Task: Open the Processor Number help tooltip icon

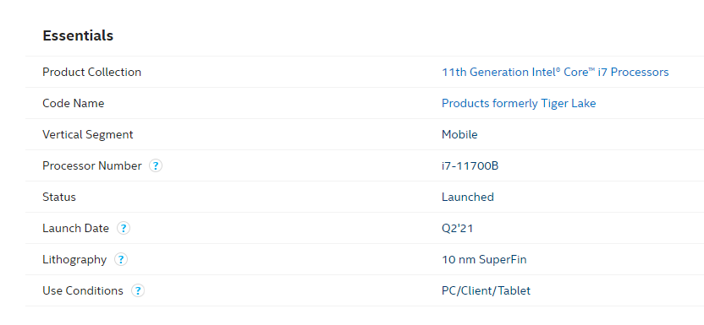Action: coord(156,166)
